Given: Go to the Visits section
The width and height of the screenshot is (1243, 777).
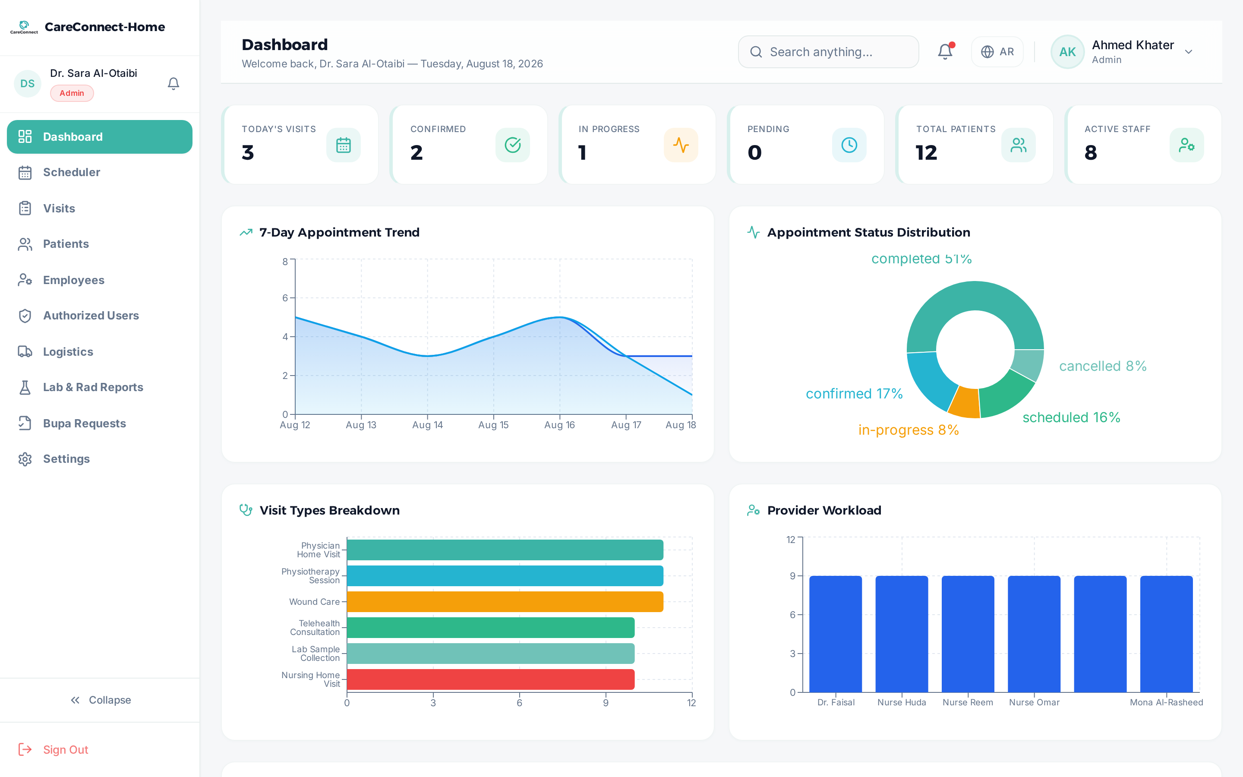Looking at the screenshot, I should point(99,208).
